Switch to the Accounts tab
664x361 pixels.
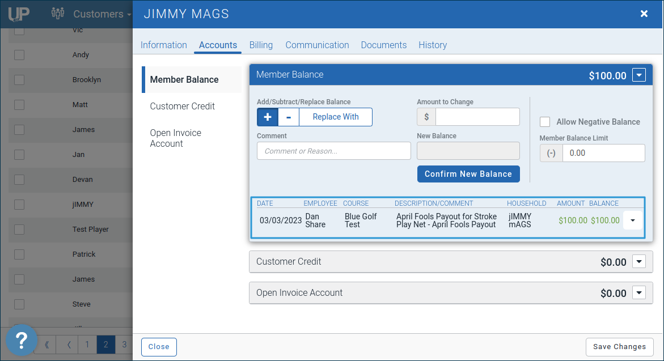(218, 45)
